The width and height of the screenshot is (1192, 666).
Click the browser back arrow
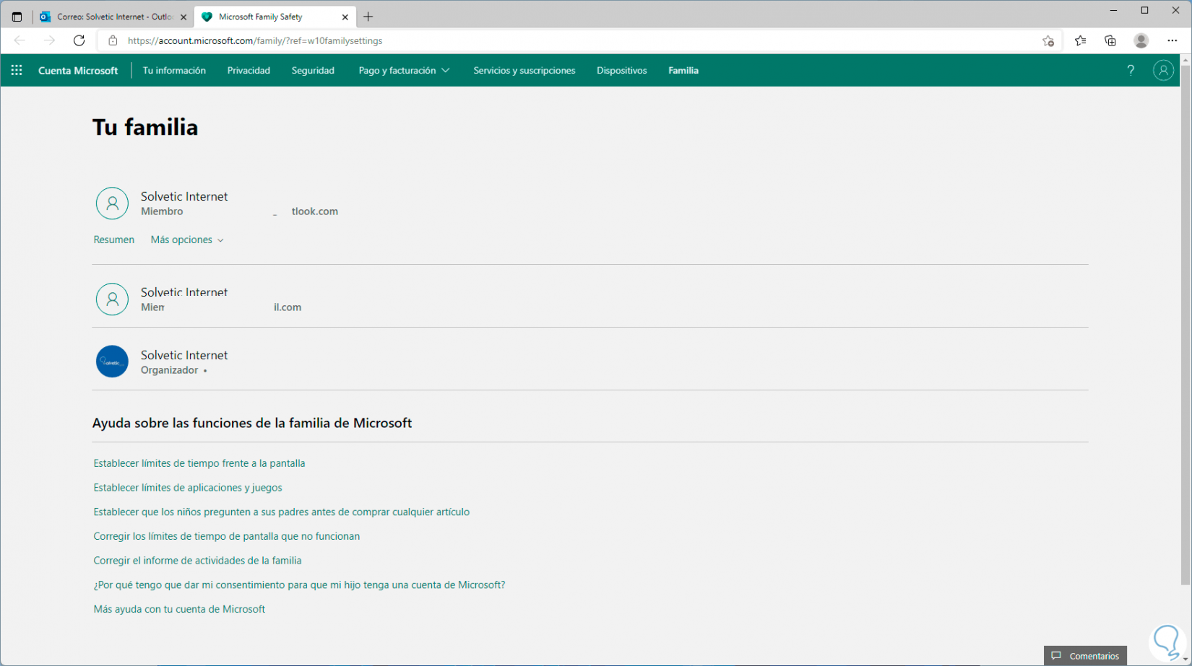20,40
